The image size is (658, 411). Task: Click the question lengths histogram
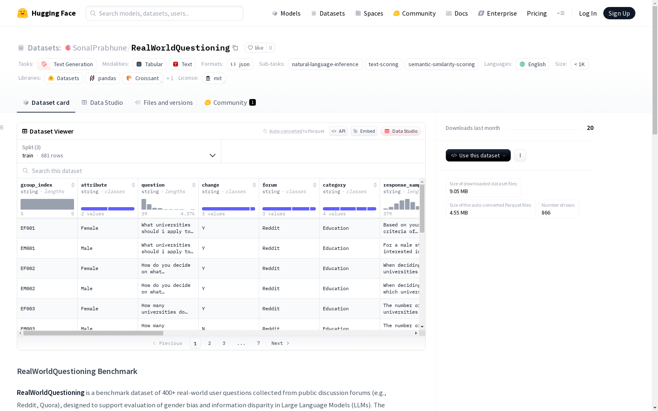pos(168,204)
